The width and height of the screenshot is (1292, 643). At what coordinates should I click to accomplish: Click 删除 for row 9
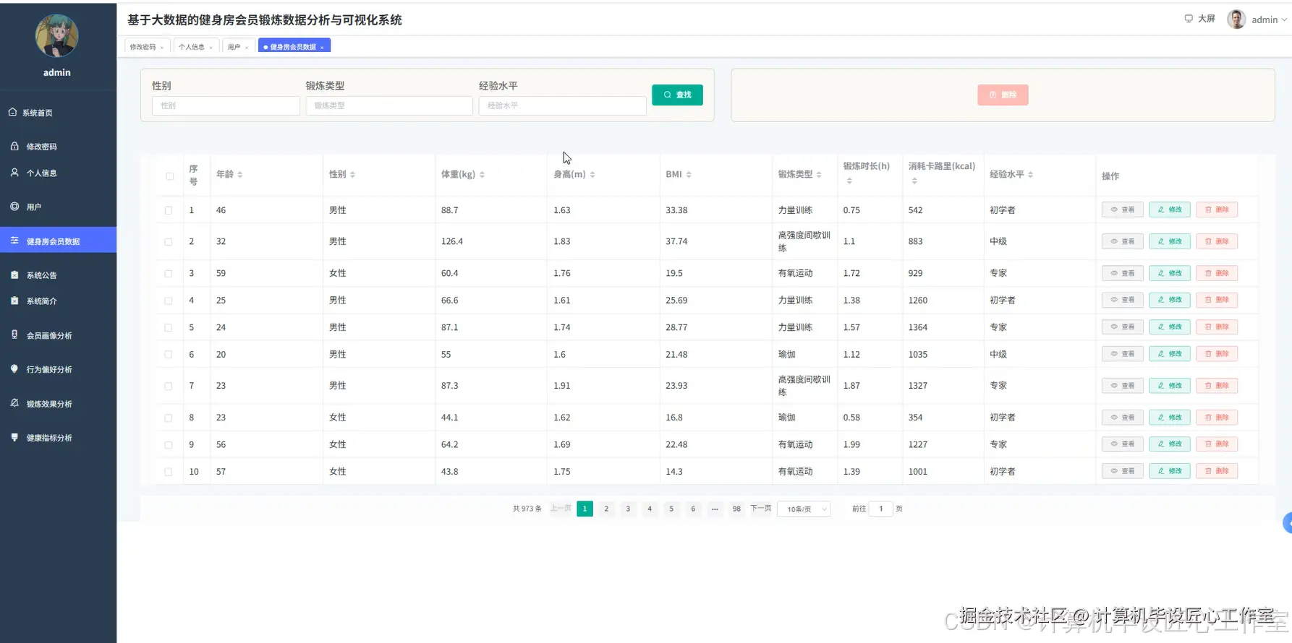[1217, 444]
